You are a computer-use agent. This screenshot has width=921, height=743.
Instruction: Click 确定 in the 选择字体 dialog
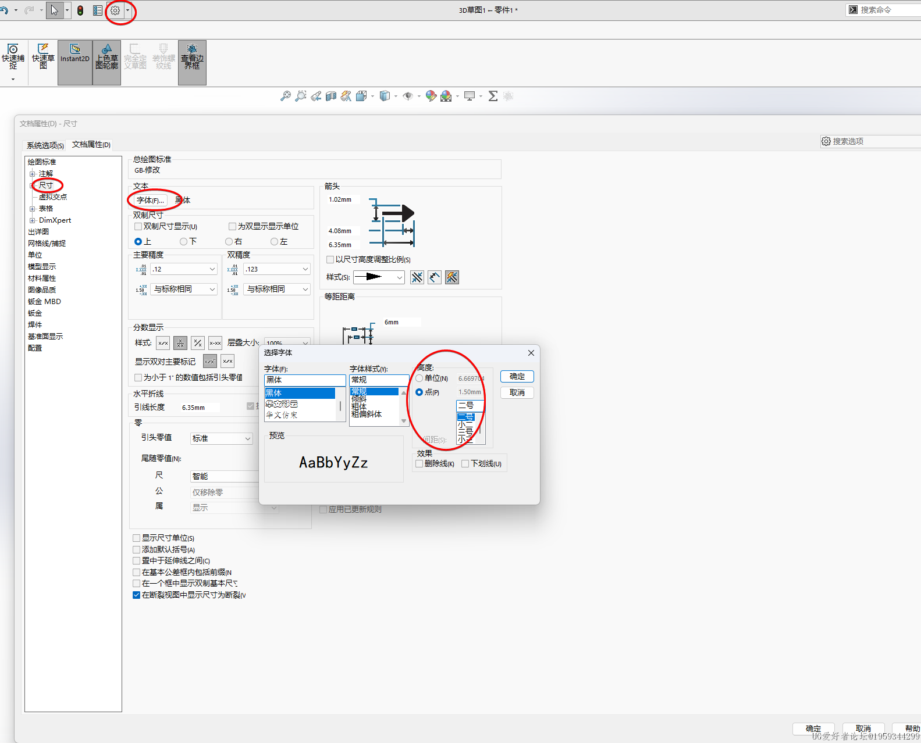517,376
